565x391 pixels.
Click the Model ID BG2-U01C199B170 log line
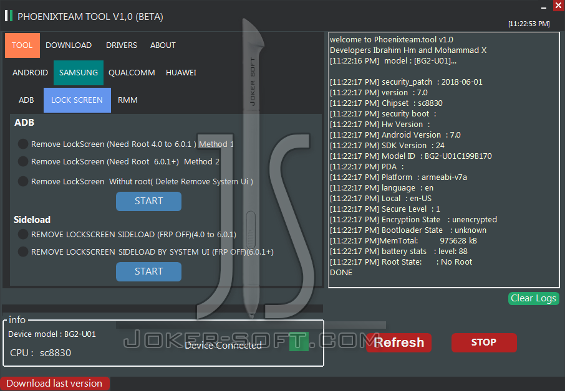coord(411,156)
